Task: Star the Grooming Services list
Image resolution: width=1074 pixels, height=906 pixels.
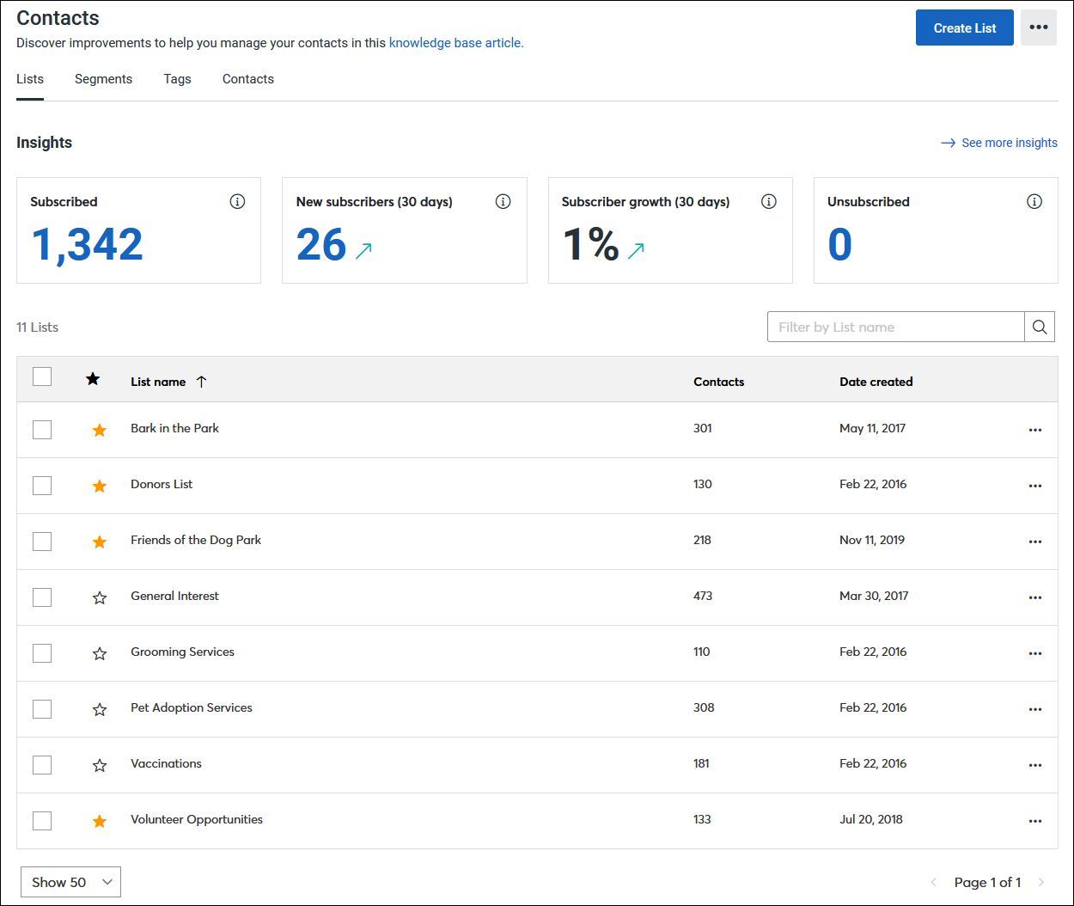Action: (100, 653)
